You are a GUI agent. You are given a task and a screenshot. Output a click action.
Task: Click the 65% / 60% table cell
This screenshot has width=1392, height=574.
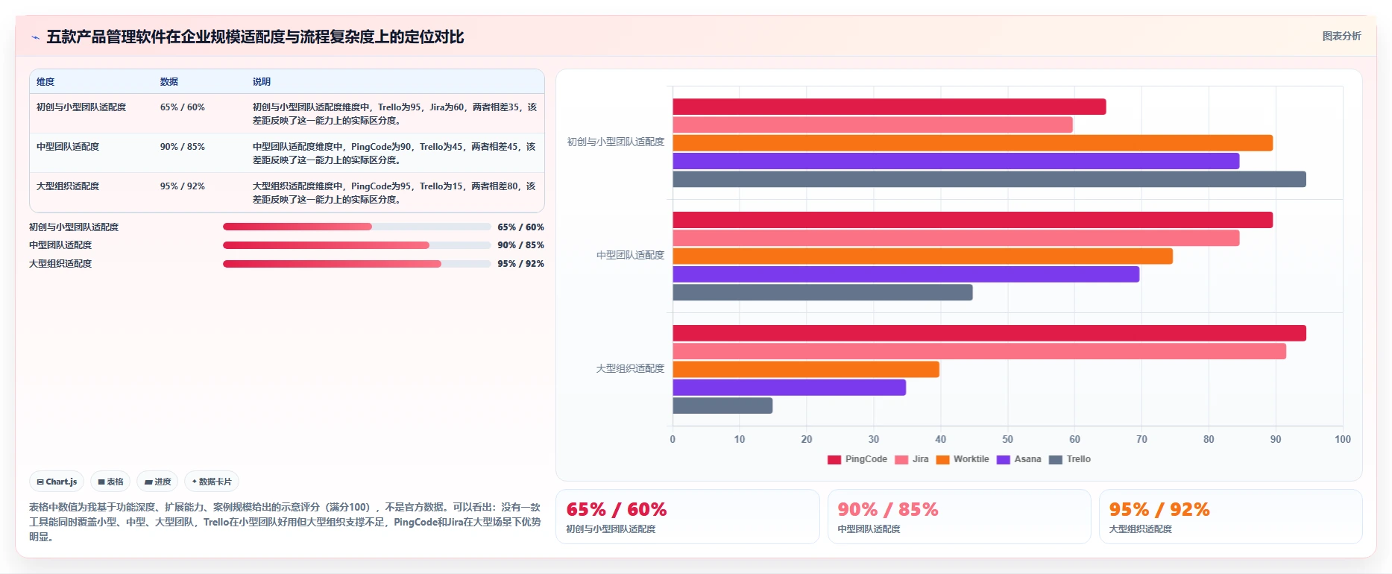[183, 107]
